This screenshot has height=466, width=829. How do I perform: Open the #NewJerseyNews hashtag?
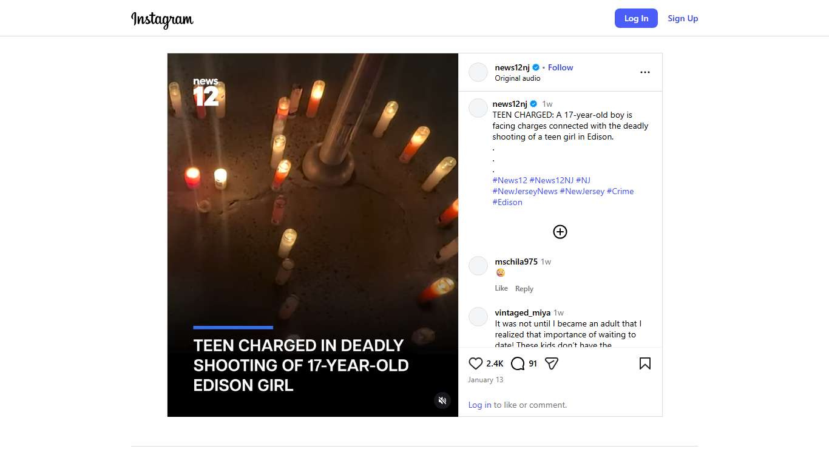(525, 191)
